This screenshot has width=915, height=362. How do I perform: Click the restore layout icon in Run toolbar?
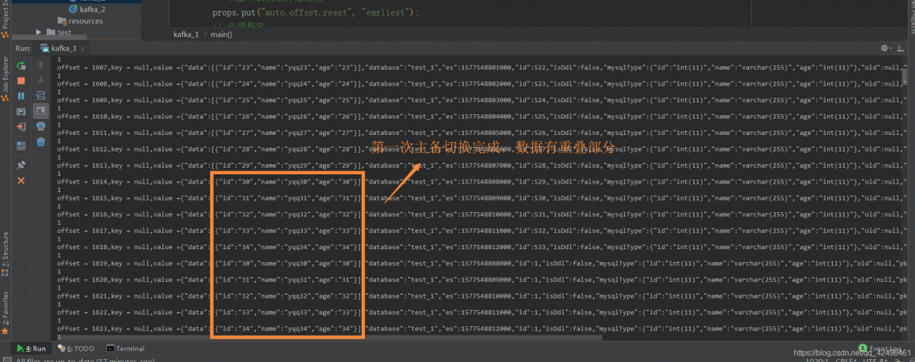21,145
